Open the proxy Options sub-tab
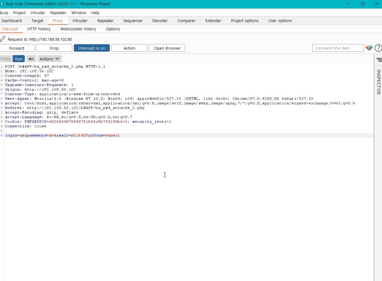Viewport: 382px width, 281px height. pyautogui.click(x=113, y=29)
